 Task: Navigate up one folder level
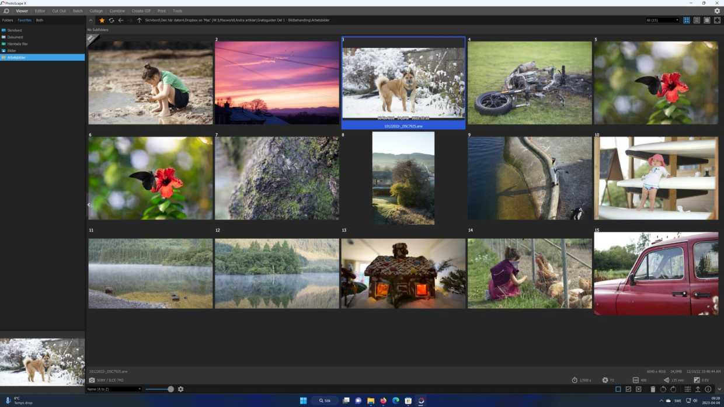coord(139,20)
